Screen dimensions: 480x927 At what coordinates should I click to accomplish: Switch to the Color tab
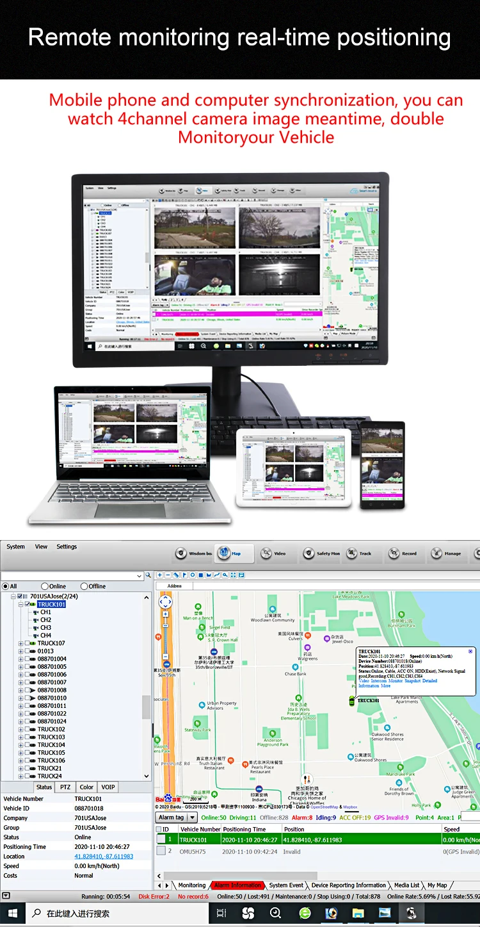tap(86, 787)
